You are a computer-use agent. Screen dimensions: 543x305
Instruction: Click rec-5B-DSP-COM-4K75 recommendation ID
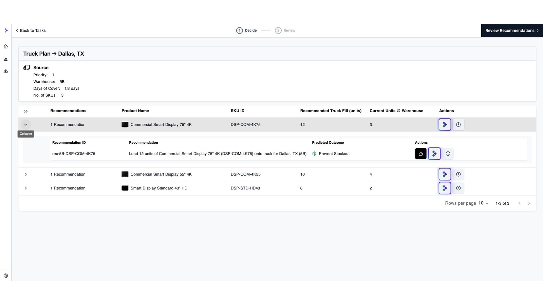pos(74,154)
